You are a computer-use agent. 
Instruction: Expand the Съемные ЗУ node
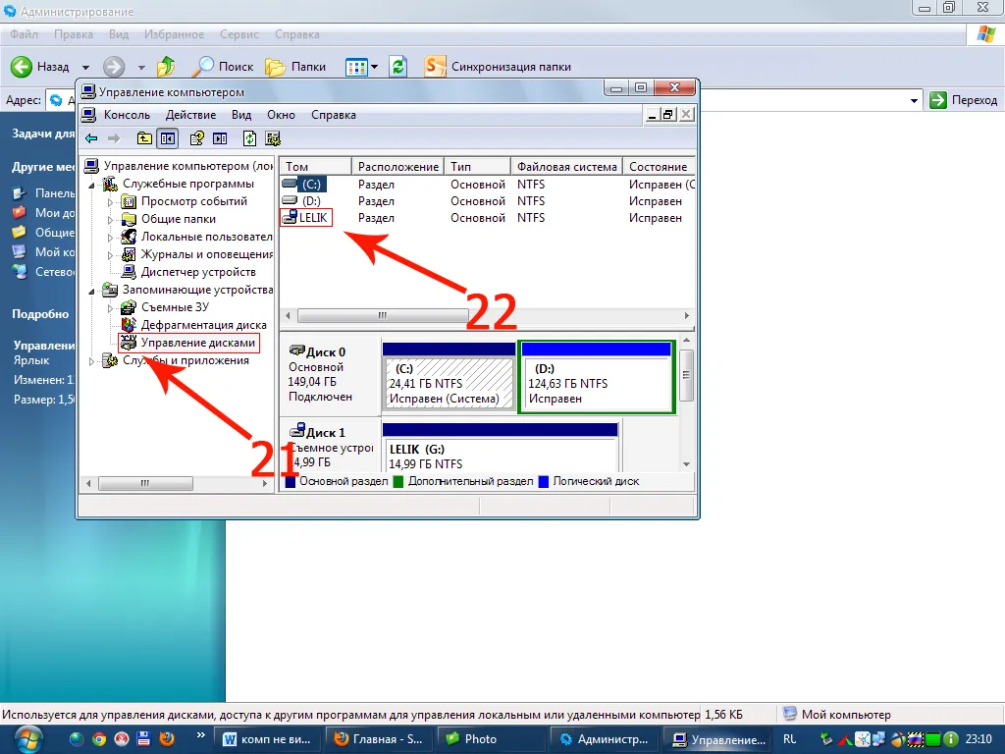pos(110,308)
